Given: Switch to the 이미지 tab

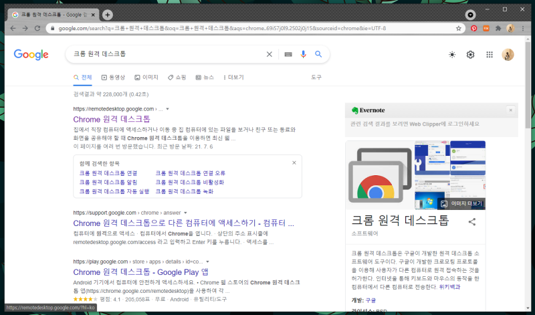Looking at the screenshot, I should click(146, 78).
